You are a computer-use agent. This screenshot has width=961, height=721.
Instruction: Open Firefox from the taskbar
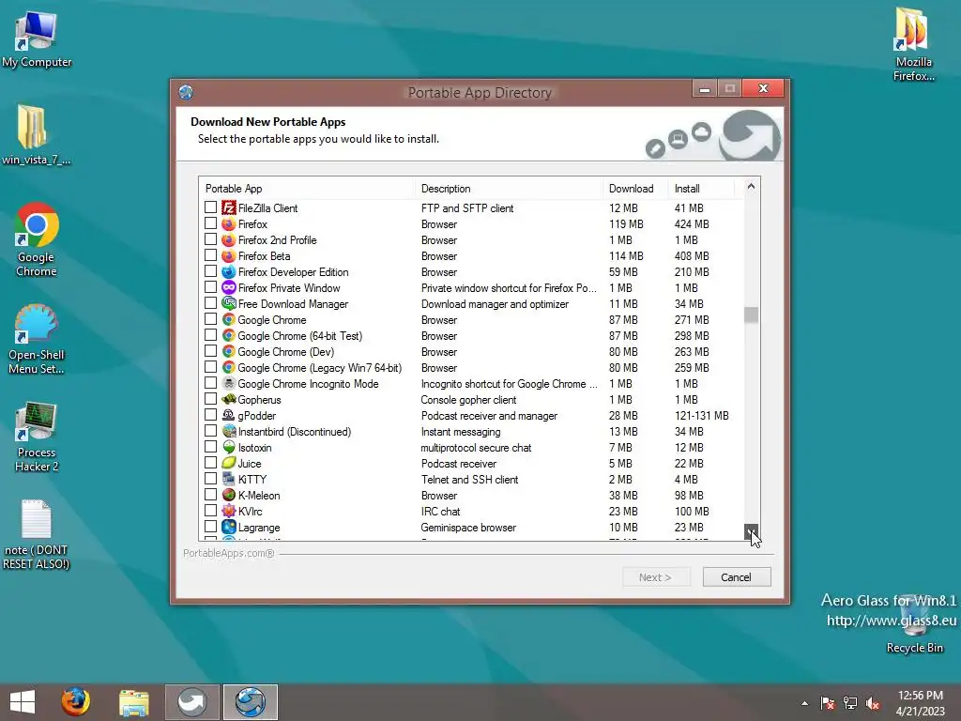click(x=75, y=702)
